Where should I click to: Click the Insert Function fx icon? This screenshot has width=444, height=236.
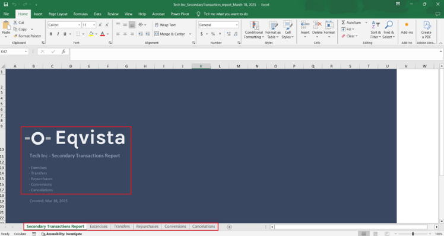click(x=64, y=52)
